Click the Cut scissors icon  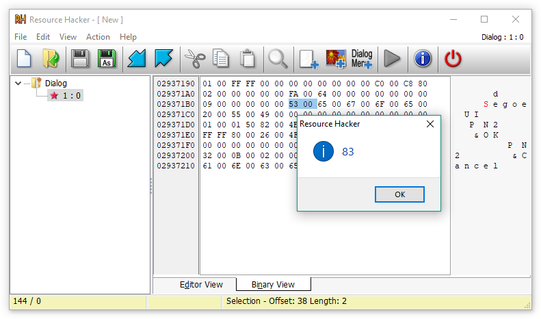(x=195, y=59)
